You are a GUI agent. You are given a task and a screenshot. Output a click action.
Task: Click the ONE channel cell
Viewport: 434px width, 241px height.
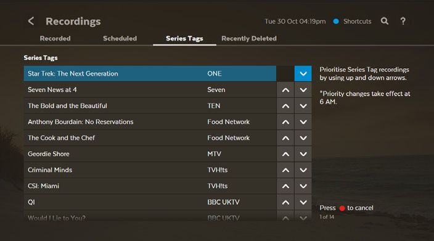pyautogui.click(x=215, y=73)
